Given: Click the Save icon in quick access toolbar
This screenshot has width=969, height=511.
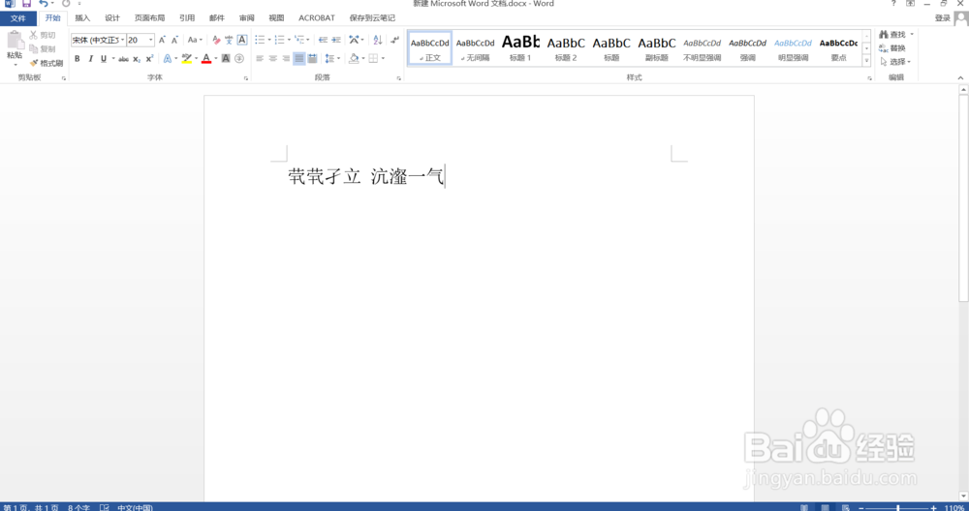Looking at the screenshot, I should [x=26, y=4].
